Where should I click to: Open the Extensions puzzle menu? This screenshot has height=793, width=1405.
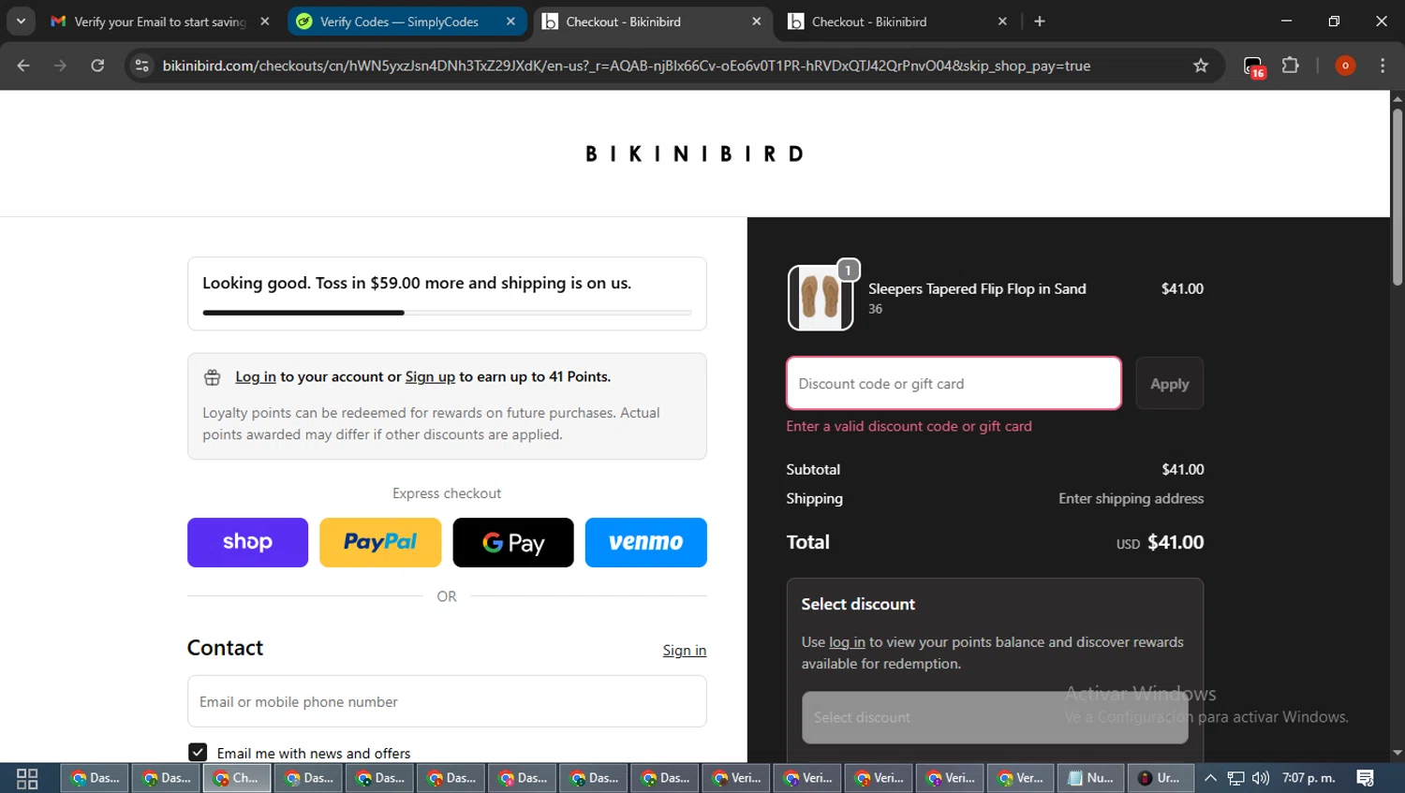(x=1291, y=66)
